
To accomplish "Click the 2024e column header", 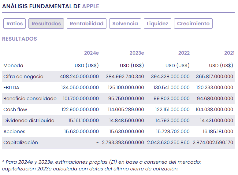I will coord(91,53).
